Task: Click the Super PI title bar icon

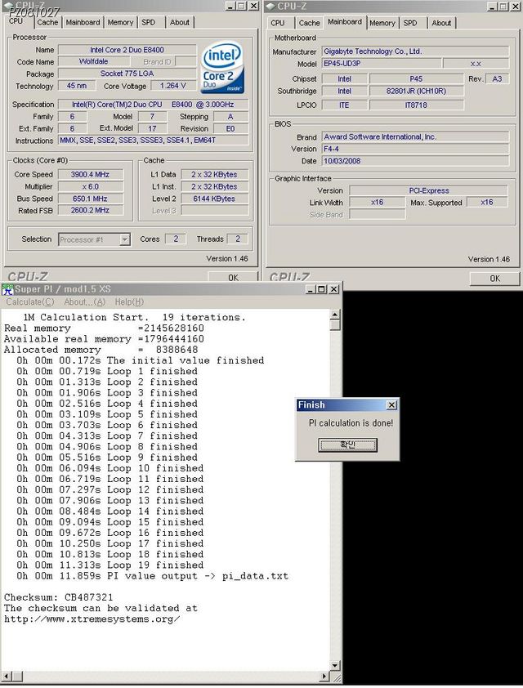Action: coord(7,289)
